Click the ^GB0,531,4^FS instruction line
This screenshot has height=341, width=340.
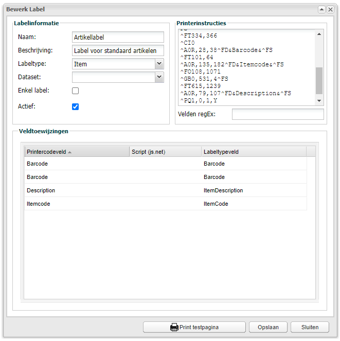coord(204,79)
